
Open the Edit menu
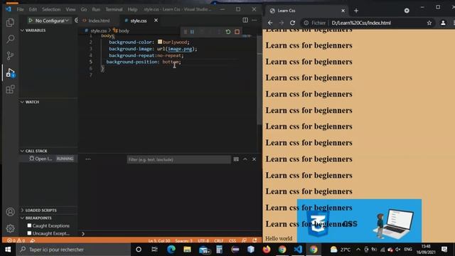pos(33,9)
